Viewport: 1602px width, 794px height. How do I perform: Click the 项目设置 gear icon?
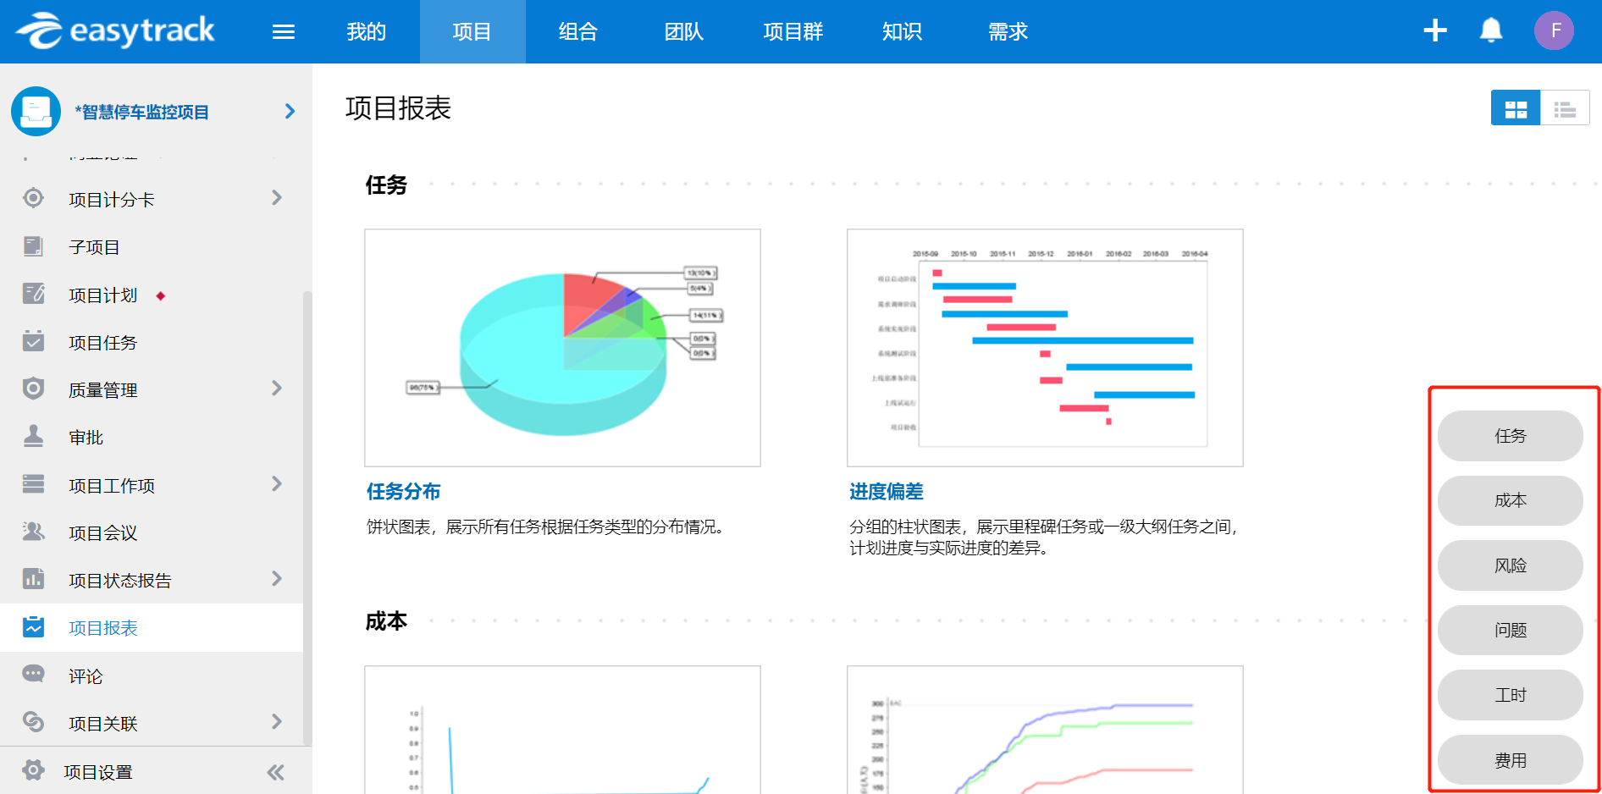pyautogui.click(x=34, y=770)
